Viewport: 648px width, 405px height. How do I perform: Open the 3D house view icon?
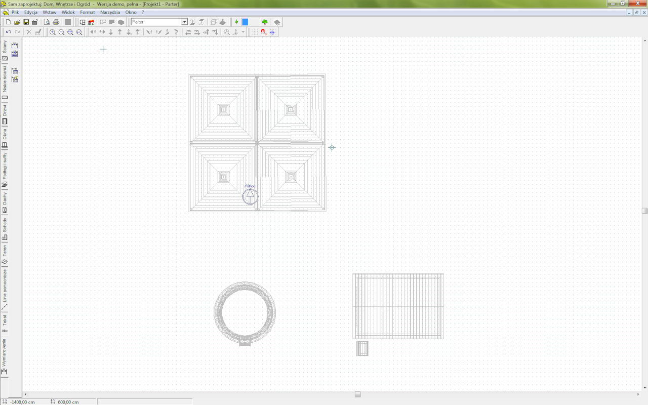[x=91, y=22]
